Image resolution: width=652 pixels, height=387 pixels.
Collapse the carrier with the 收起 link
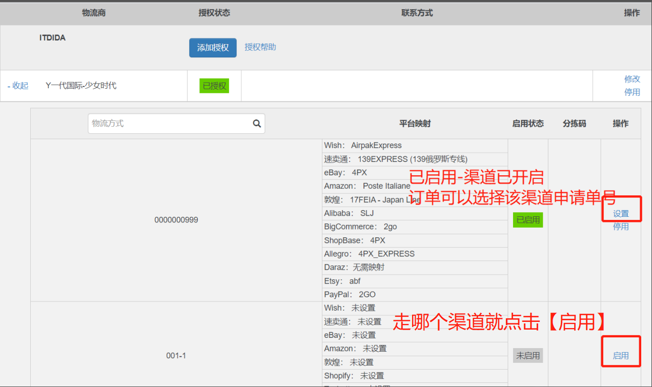coord(18,86)
